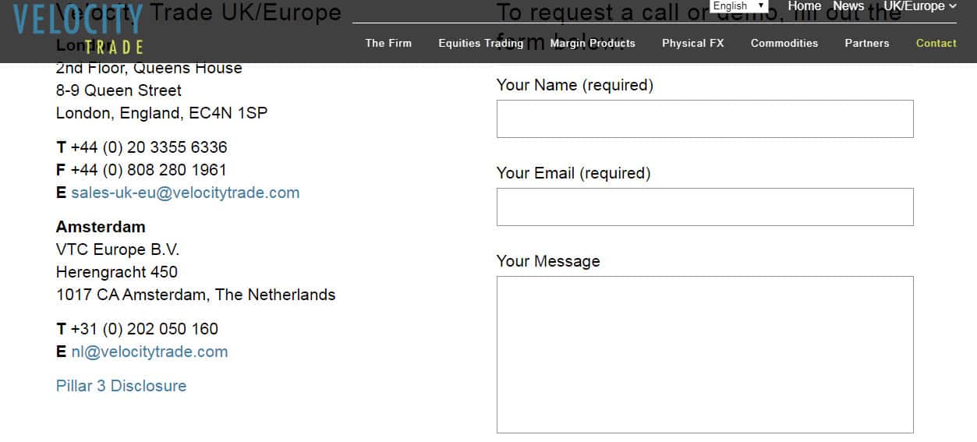977x442 pixels.
Task: Navigate to Physical FX
Action: coord(692,43)
